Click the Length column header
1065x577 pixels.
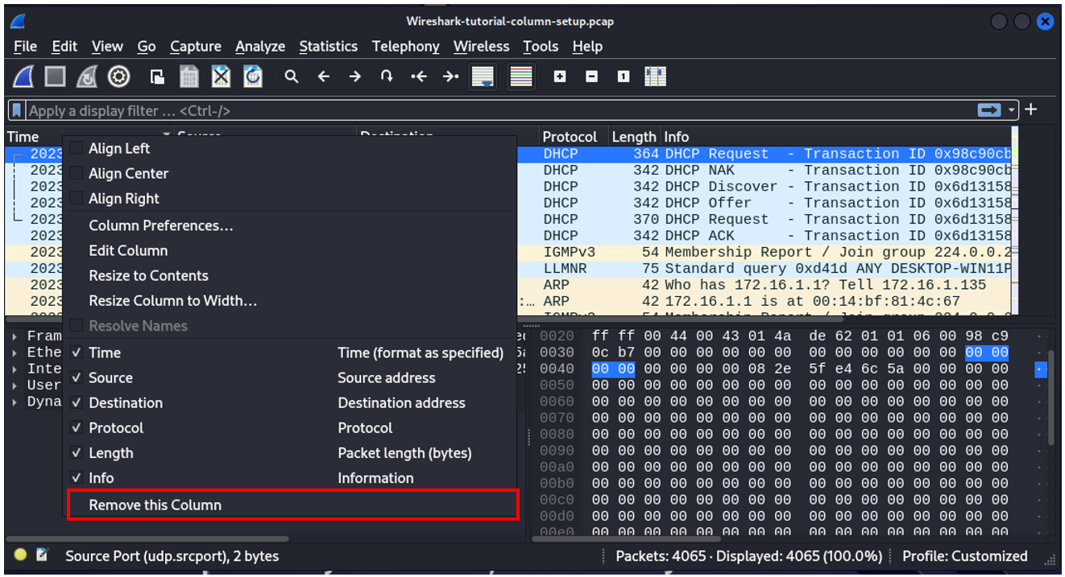634,136
